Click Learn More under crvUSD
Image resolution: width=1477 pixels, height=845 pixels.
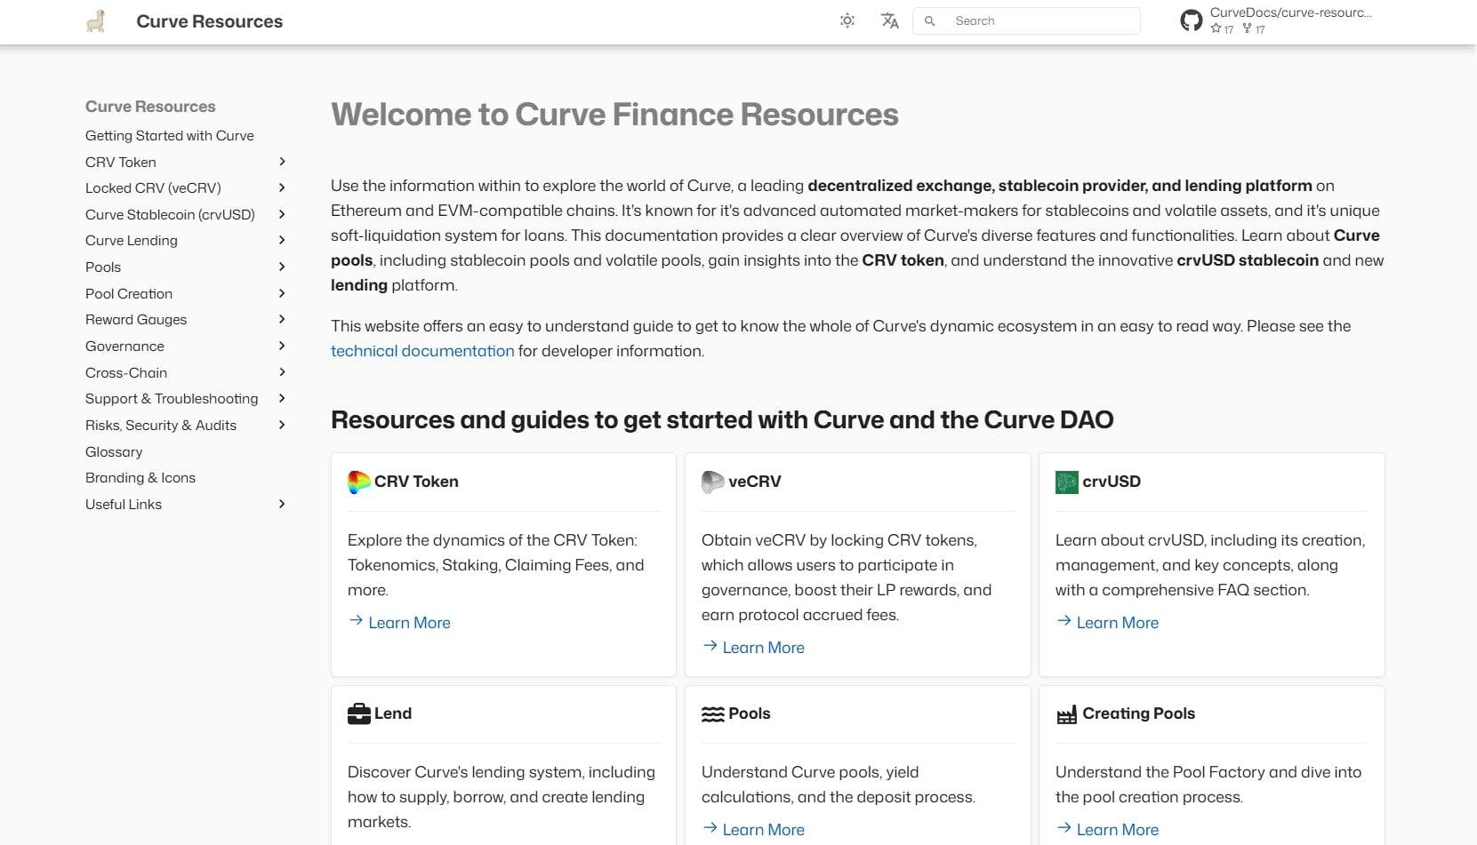(x=1117, y=623)
